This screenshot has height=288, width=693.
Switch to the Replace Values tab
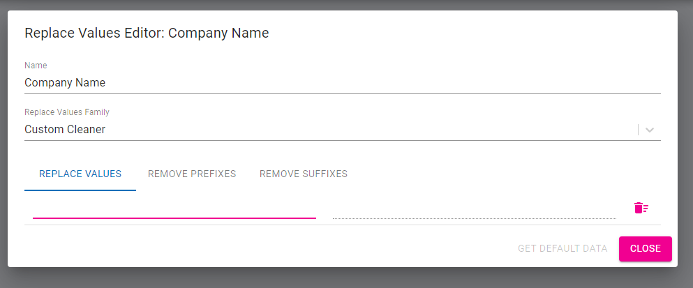click(x=80, y=174)
